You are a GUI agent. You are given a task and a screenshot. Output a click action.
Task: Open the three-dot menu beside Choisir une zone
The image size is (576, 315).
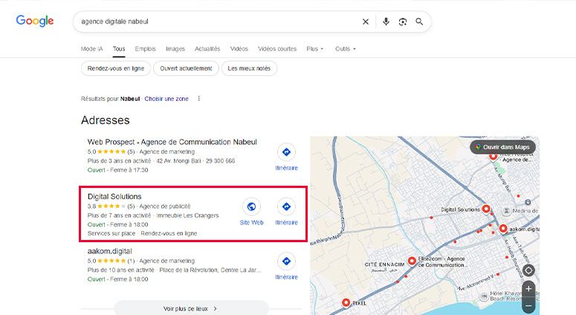(x=198, y=98)
